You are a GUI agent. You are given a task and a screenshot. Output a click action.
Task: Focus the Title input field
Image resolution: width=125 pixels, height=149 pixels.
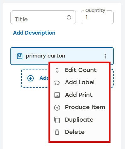[43, 17]
